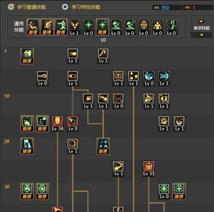The image size is (214, 212).
Task: Select the whip skill at Lv 0
Action: pyautogui.click(x=118, y=101)
